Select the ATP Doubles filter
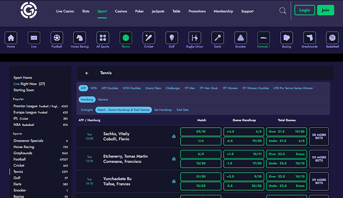Viewport: 343px width, 198px height. [x=110, y=88]
